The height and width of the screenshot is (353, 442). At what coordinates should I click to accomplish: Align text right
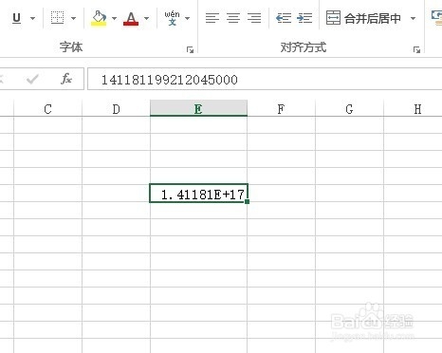254,18
